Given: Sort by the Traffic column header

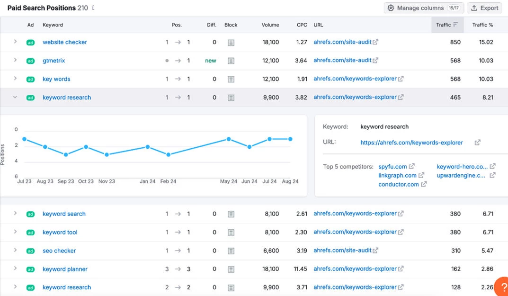Looking at the screenshot, I should point(447,25).
